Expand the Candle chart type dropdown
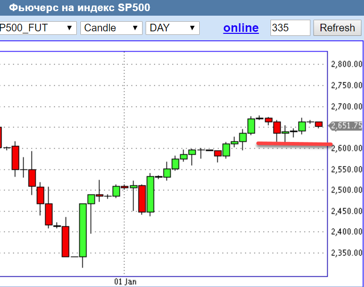The height and width of the screenshot is (287, 364). [x=110, y=28]
